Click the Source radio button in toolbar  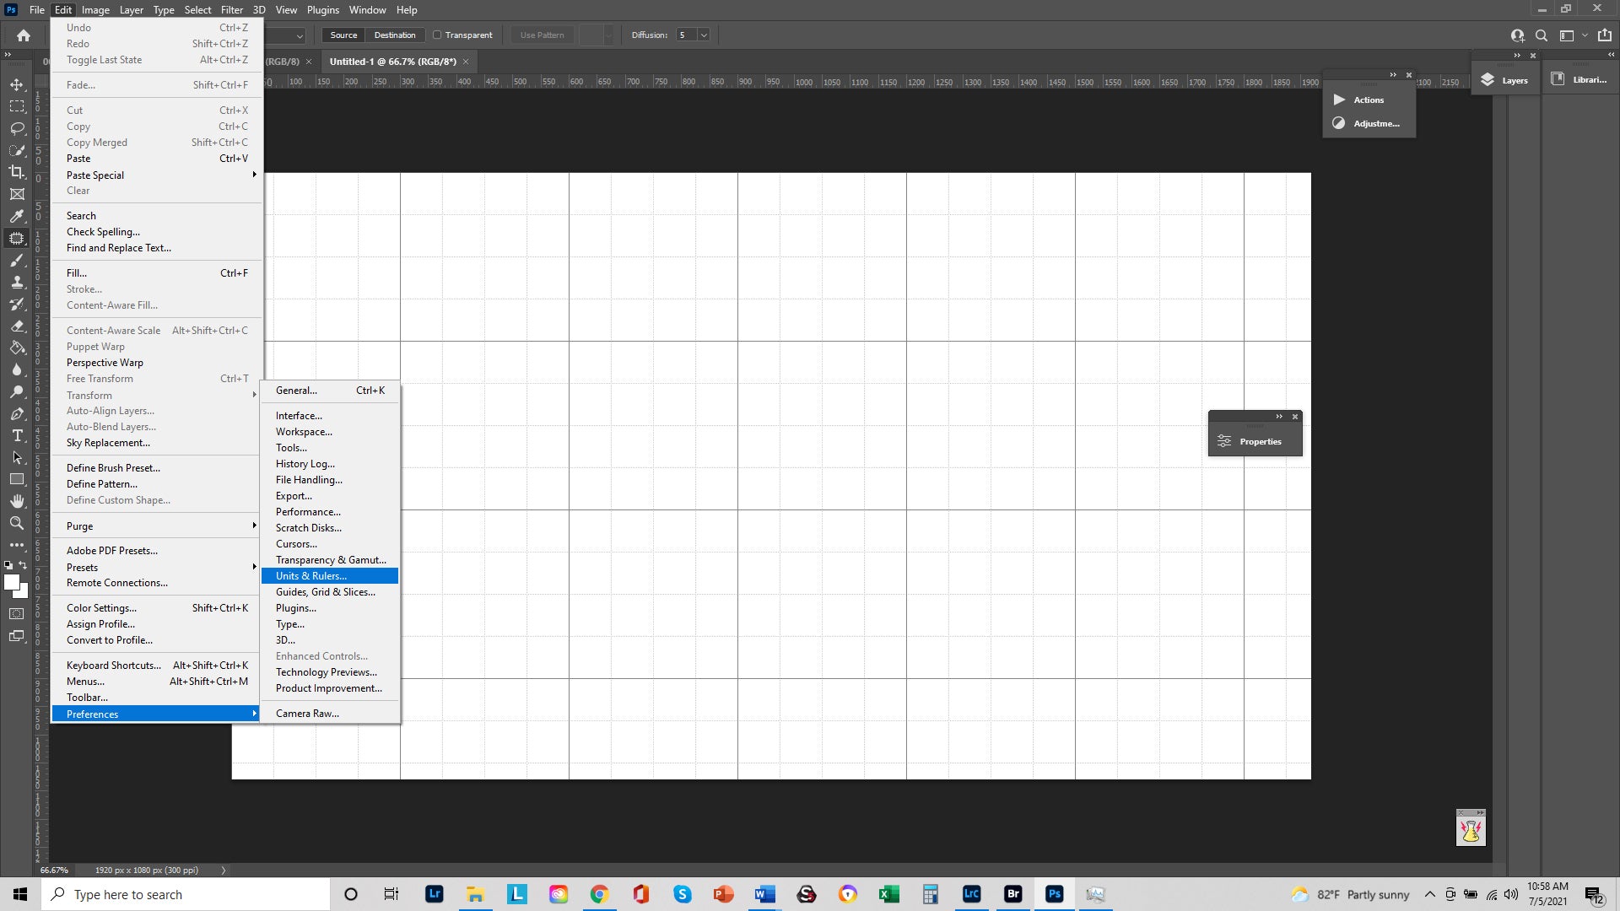[x=343, y=35]
